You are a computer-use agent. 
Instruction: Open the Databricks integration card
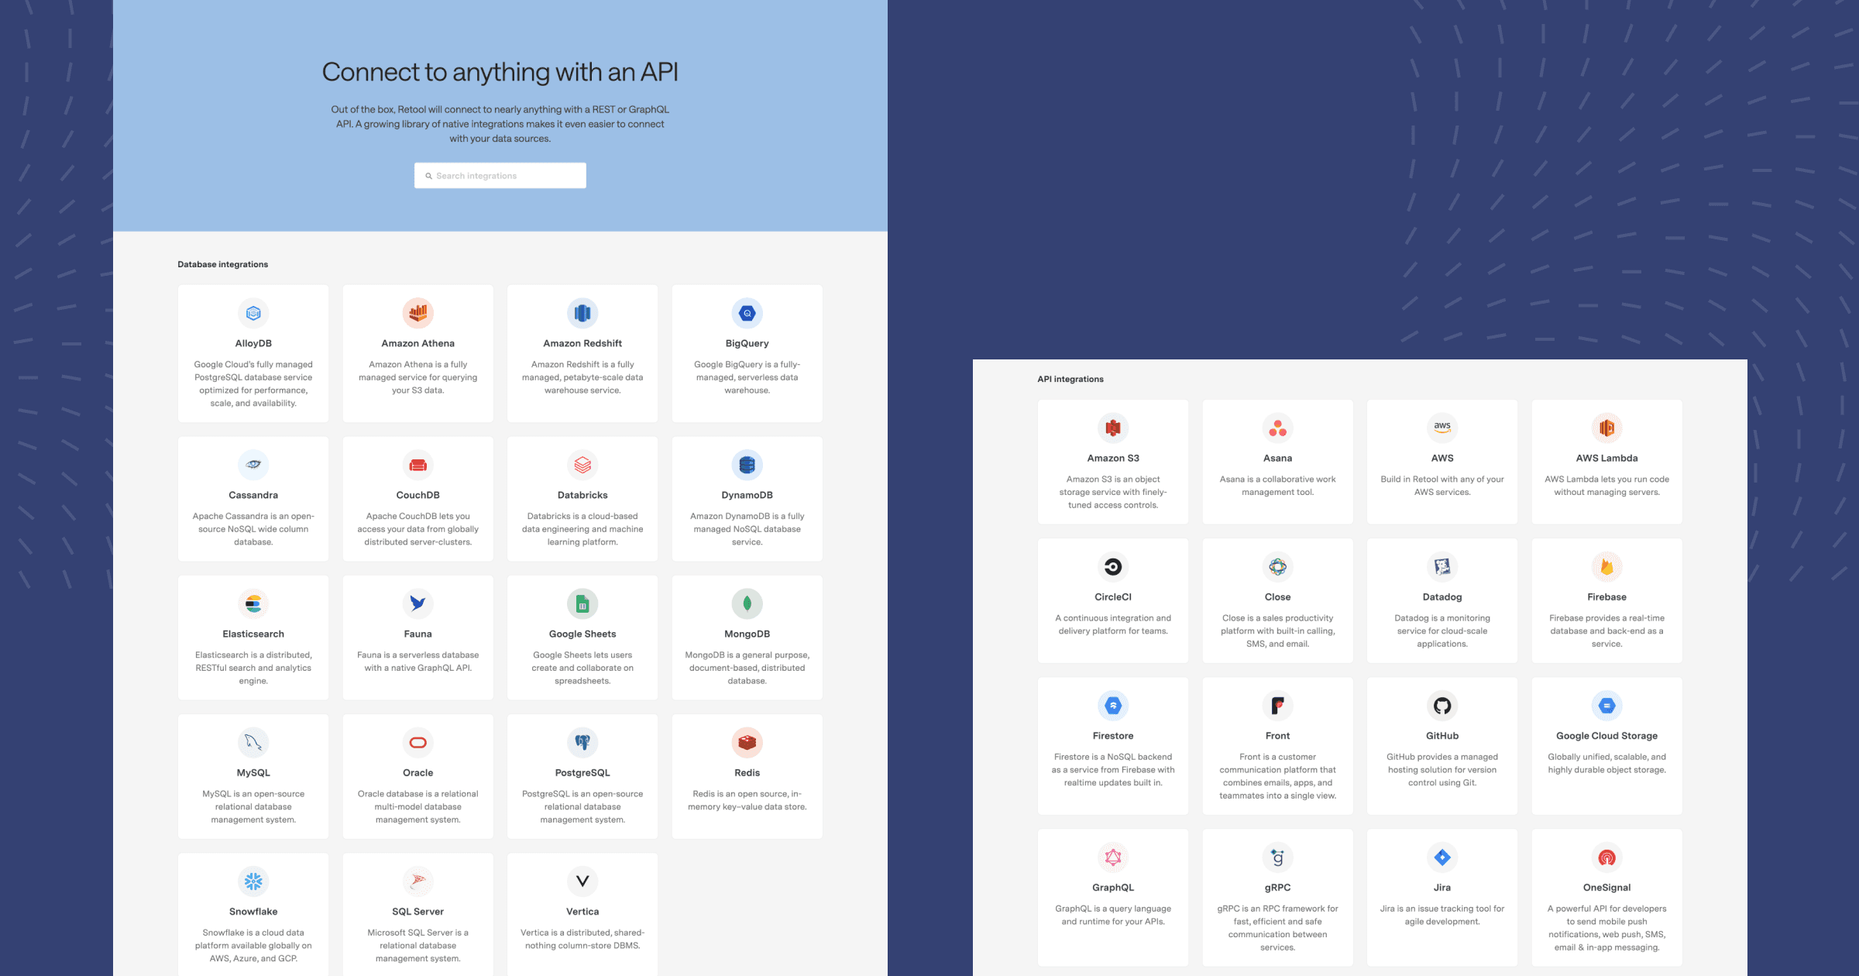pos(582,498)
